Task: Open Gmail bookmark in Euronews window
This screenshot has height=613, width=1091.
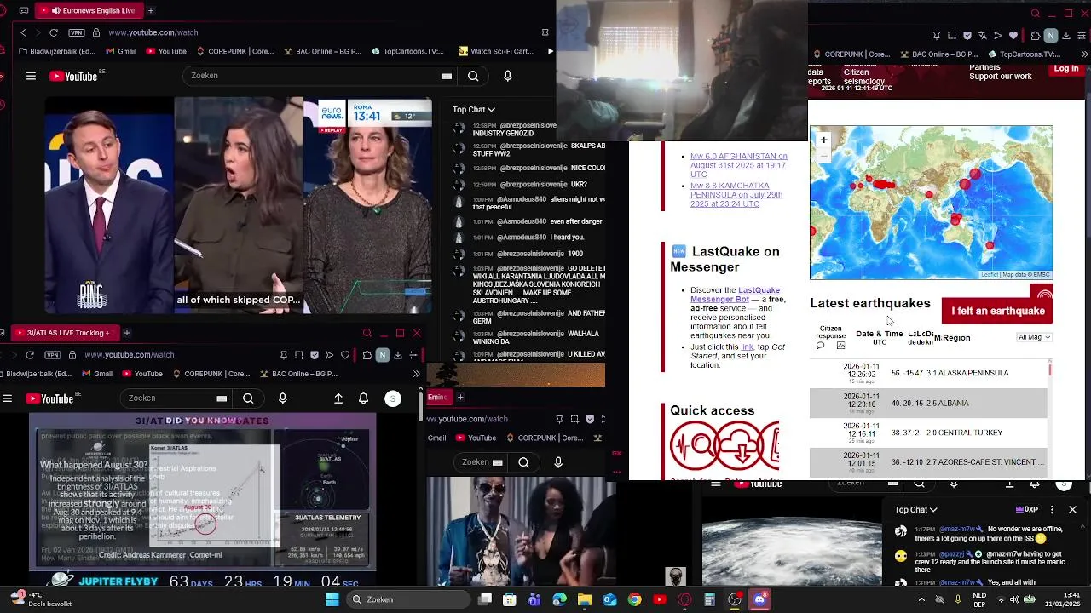Action: coord(120,51)
